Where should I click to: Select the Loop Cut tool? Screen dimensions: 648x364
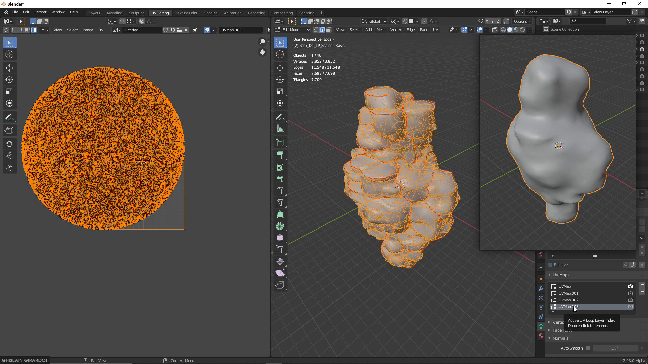280,191
